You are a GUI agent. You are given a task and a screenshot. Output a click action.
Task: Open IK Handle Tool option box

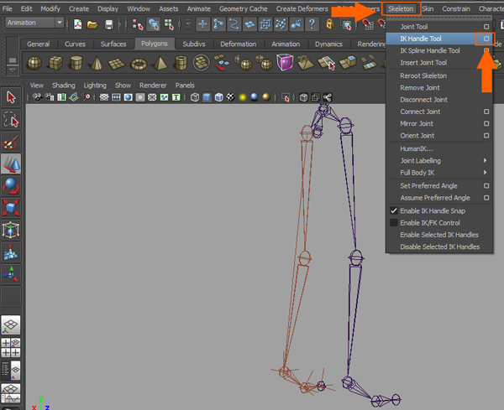pyautogui.click(x=486, y=39)
